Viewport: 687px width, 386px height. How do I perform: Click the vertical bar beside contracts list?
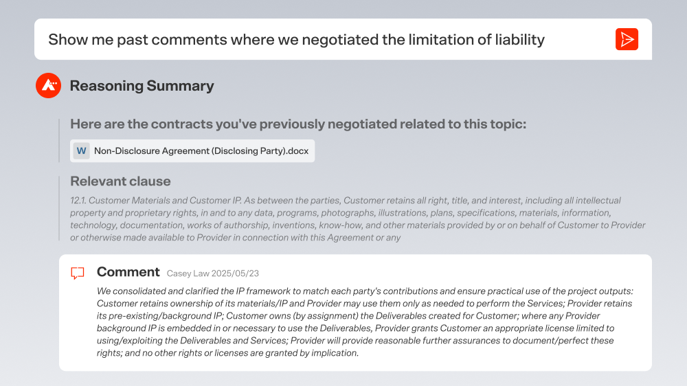click(x=59, y=140)
